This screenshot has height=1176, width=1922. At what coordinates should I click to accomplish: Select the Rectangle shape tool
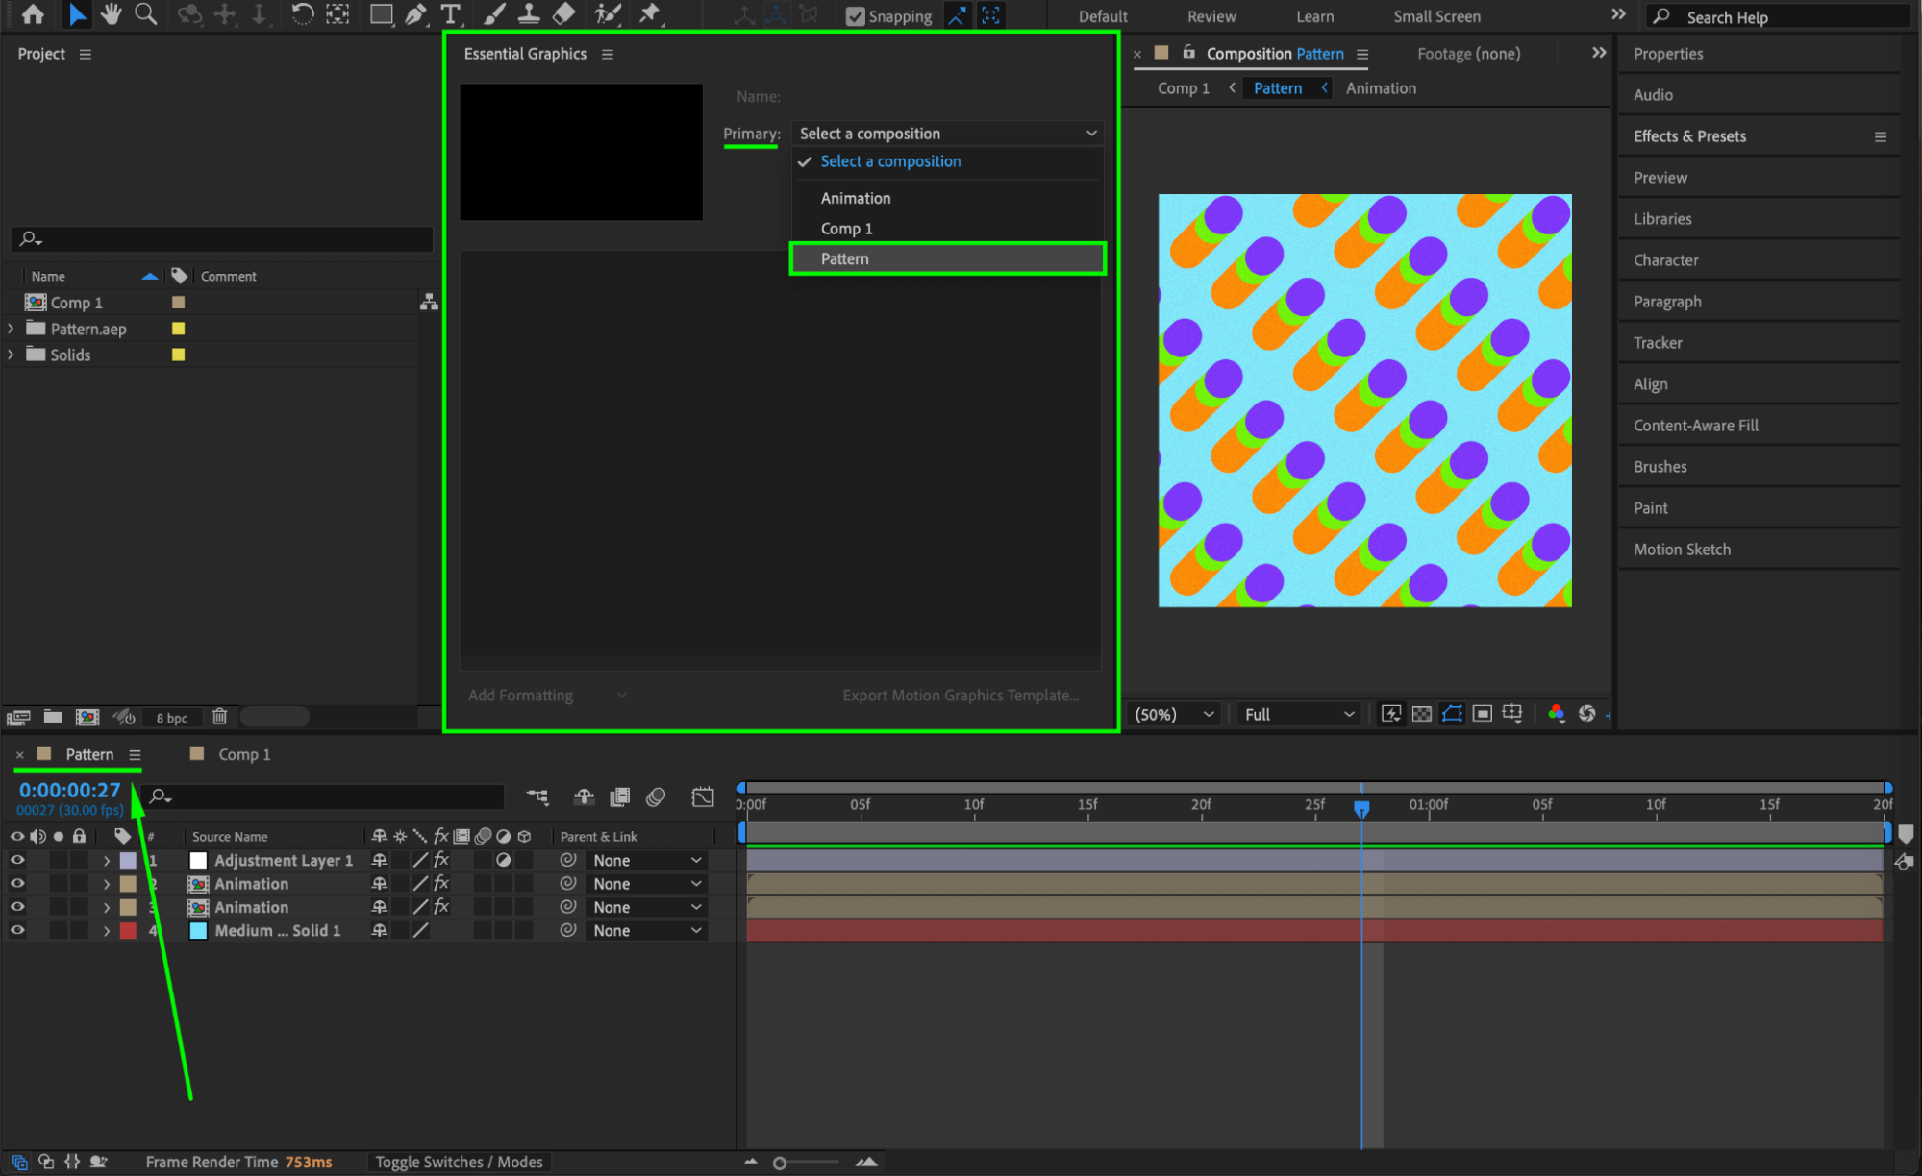pos(381,14)
